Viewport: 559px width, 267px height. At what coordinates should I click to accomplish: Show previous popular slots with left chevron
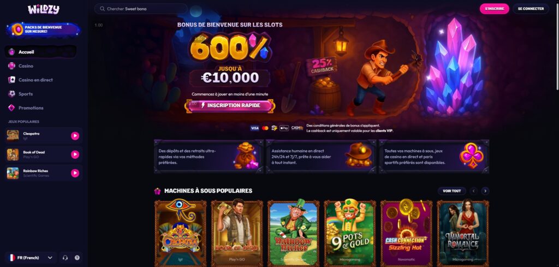pyautogui.click(x=474, y=191)
